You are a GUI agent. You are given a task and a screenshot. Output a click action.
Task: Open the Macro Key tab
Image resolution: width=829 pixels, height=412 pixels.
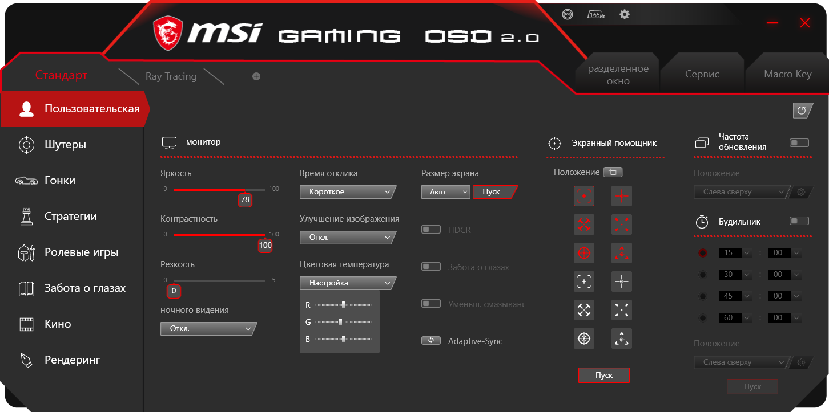(x=787, y=74)
